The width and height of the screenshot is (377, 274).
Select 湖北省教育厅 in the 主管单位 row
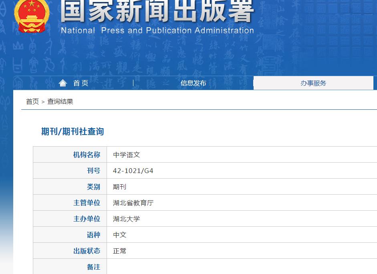coord(132,202)
